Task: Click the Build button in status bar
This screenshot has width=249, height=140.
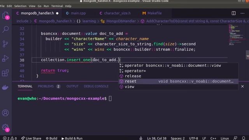Action: [51, 138]
